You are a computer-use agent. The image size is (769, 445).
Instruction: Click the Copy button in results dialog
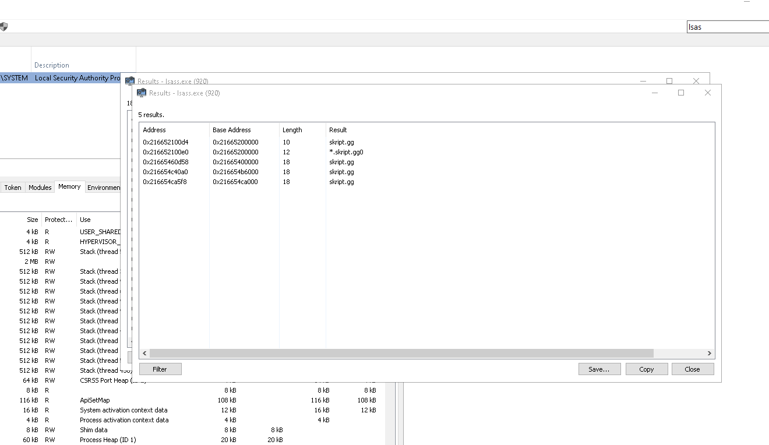[x=647, y=369]
